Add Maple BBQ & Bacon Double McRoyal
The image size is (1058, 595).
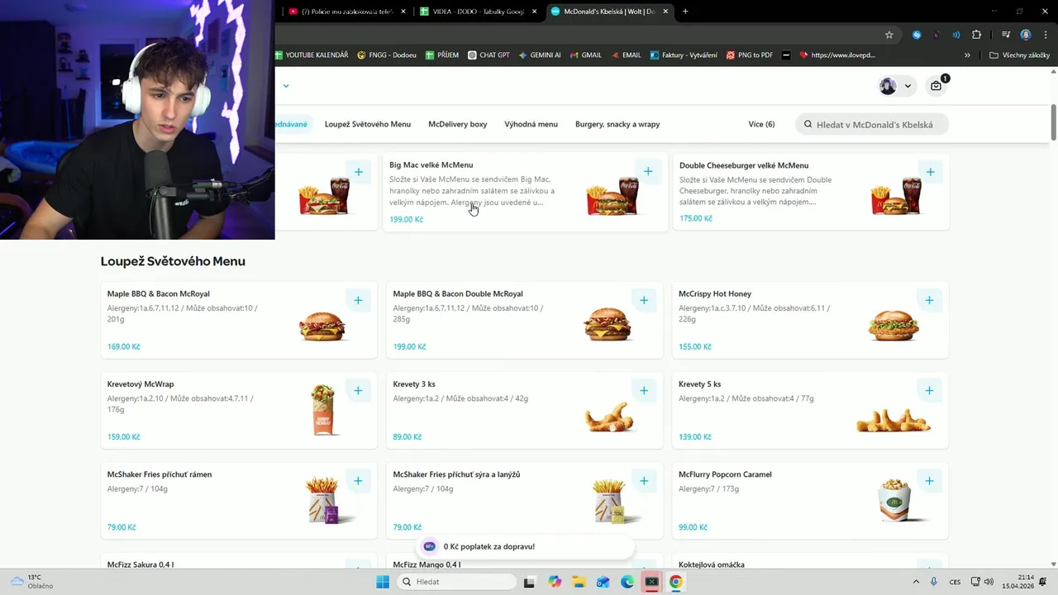click(x=644, y=300)
